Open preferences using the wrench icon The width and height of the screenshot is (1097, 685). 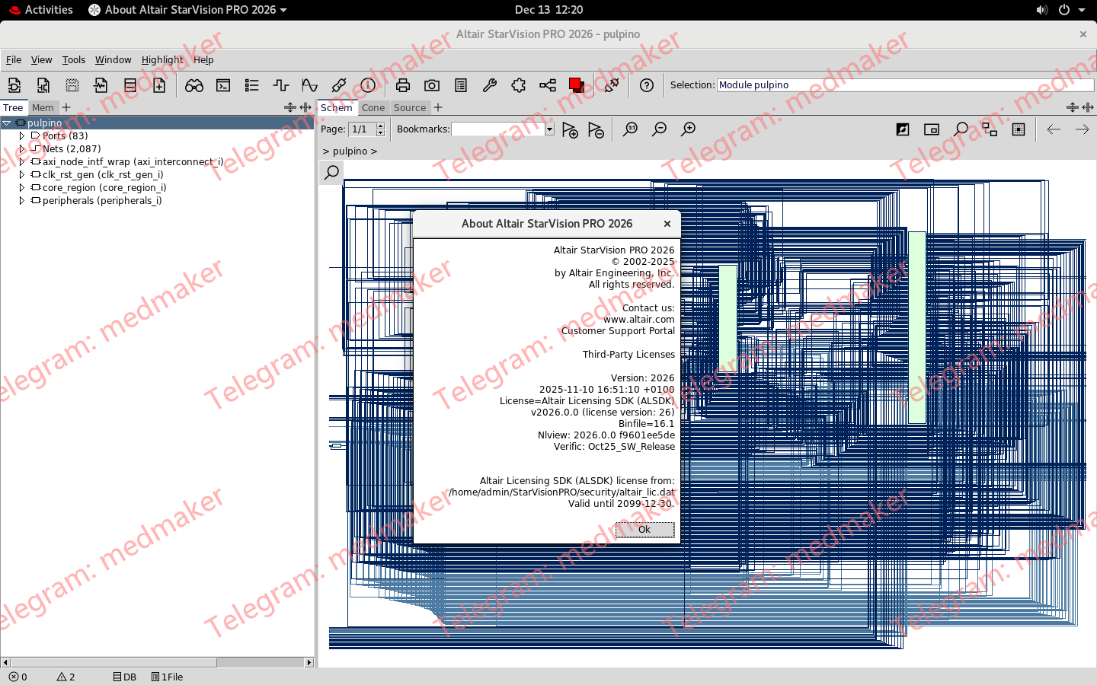[x=490, y=85]
